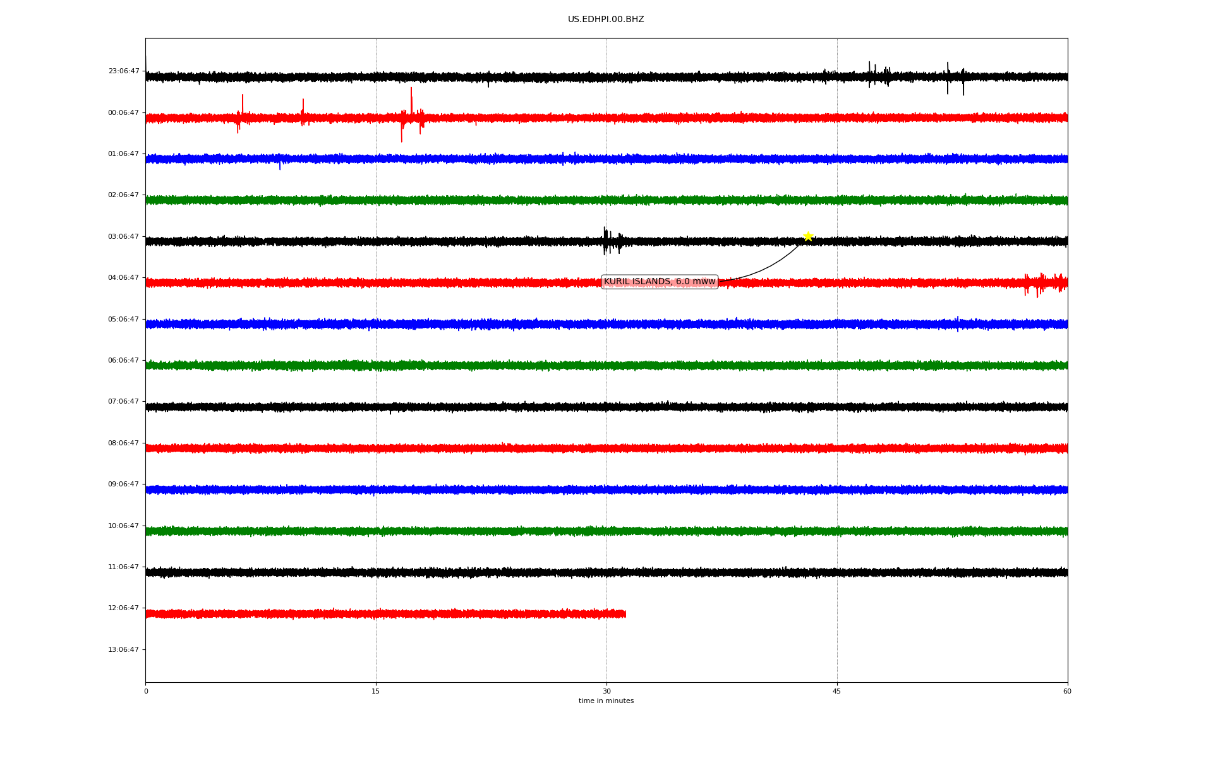Screen dimensions: 1213x758
Task: Click the 'time in minutes' axis label
Action: click(x=606, y=701)
